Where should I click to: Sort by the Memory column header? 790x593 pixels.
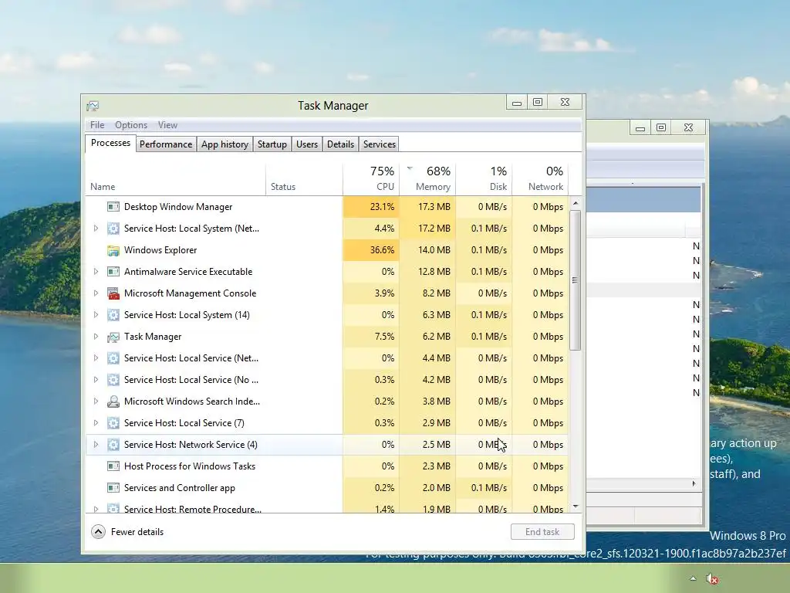coord(427,179)
